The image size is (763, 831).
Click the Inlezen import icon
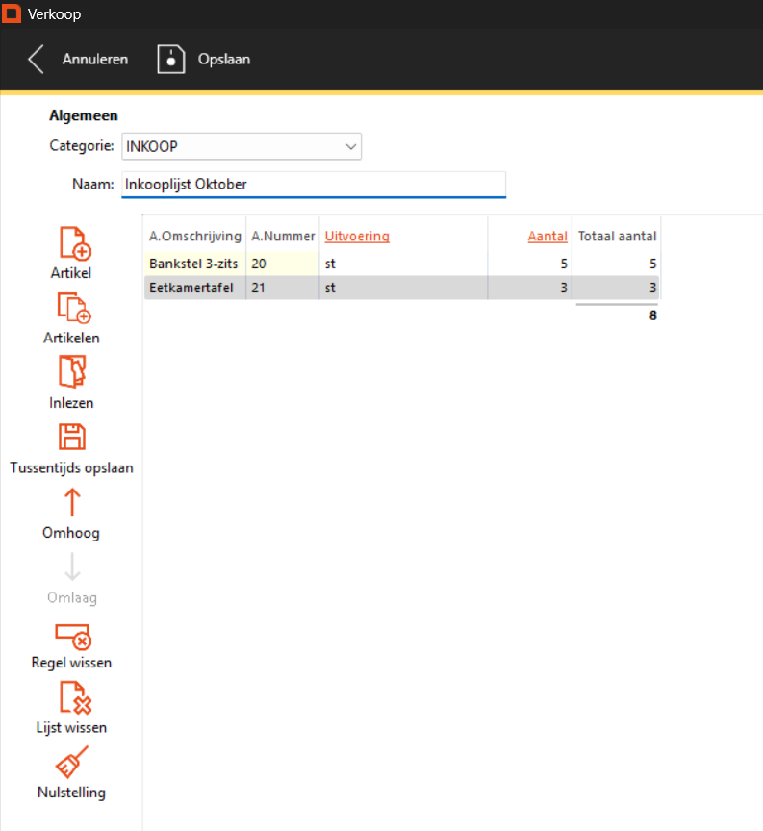[72, 372]
